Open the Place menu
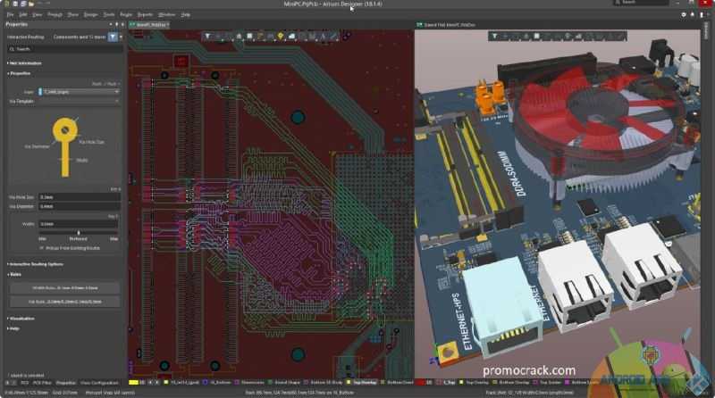Viewport: 715px width, 398px height. pyautogui.click(x=73, y=14)
